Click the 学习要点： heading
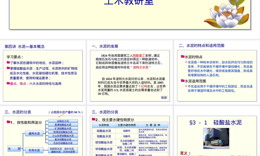This screenshot has width=260, height=156. (x=15, y=57)
